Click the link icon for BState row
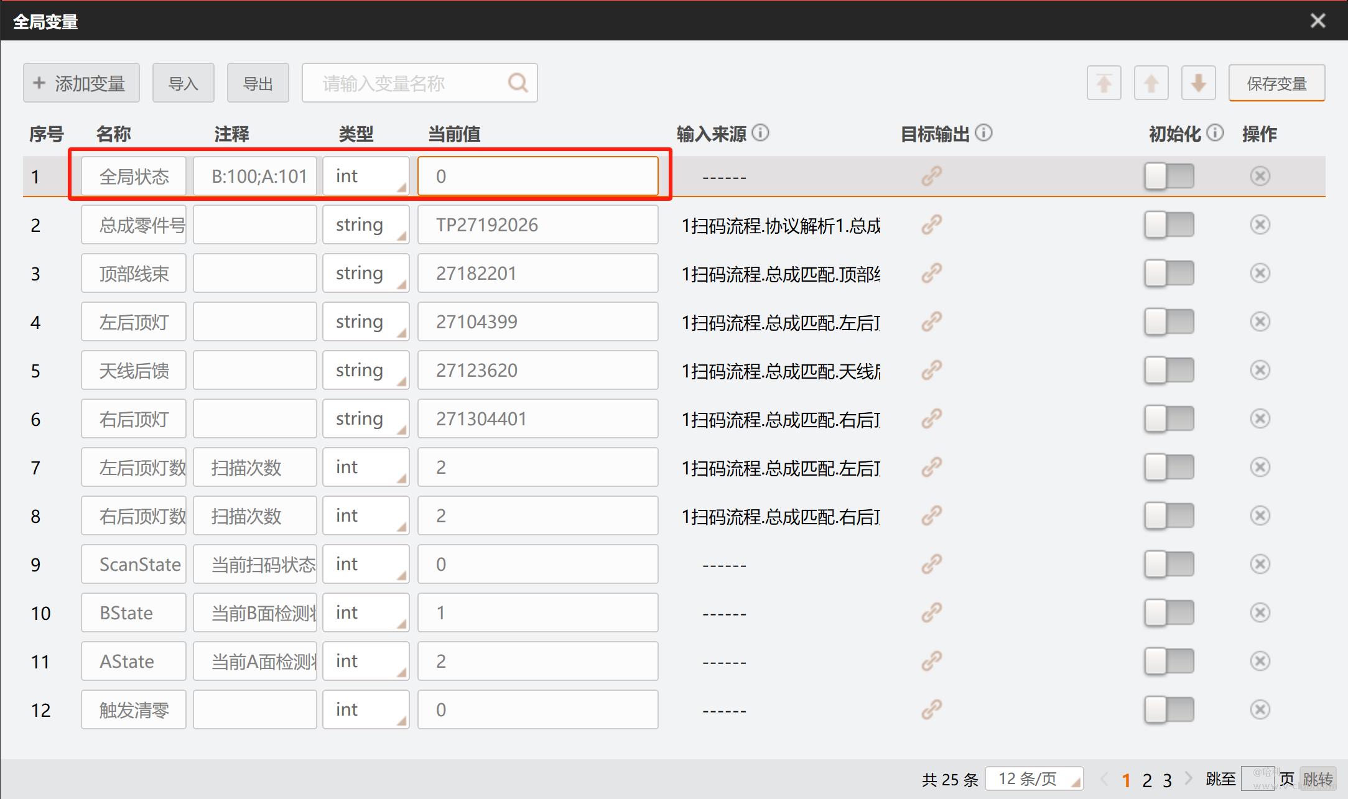This screenshot has height=799, width=1348. click(x=931, y=612)
